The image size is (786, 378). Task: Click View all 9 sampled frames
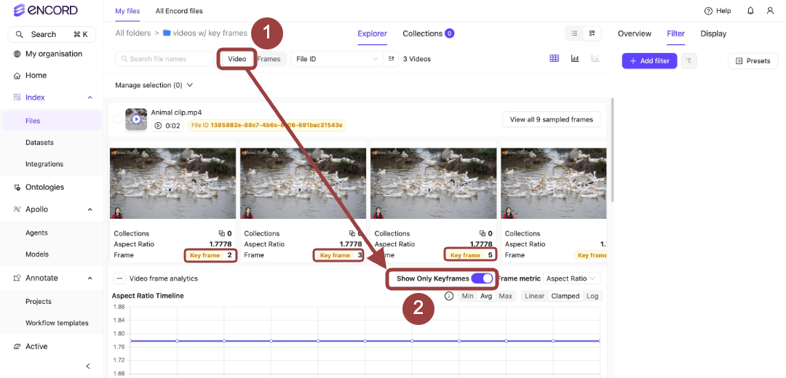pos(552,119)
